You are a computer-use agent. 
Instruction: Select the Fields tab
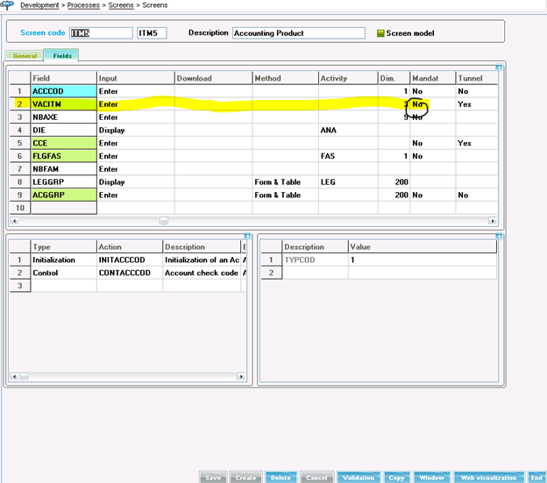(x=61, y=55)
